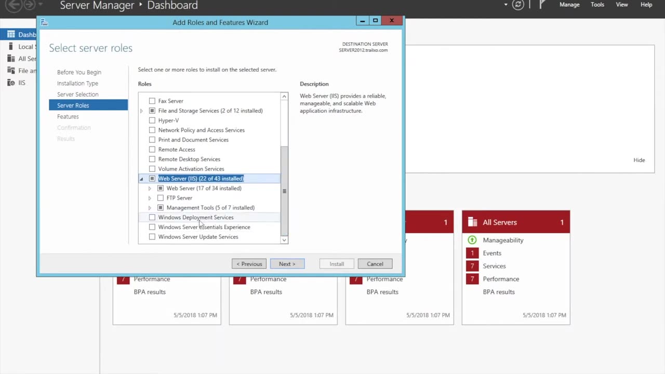Check Volume Activation Services role
Image resolution: width=665 pixels, height=374 pixels.
pyautogui.click(x=152, y=169)
